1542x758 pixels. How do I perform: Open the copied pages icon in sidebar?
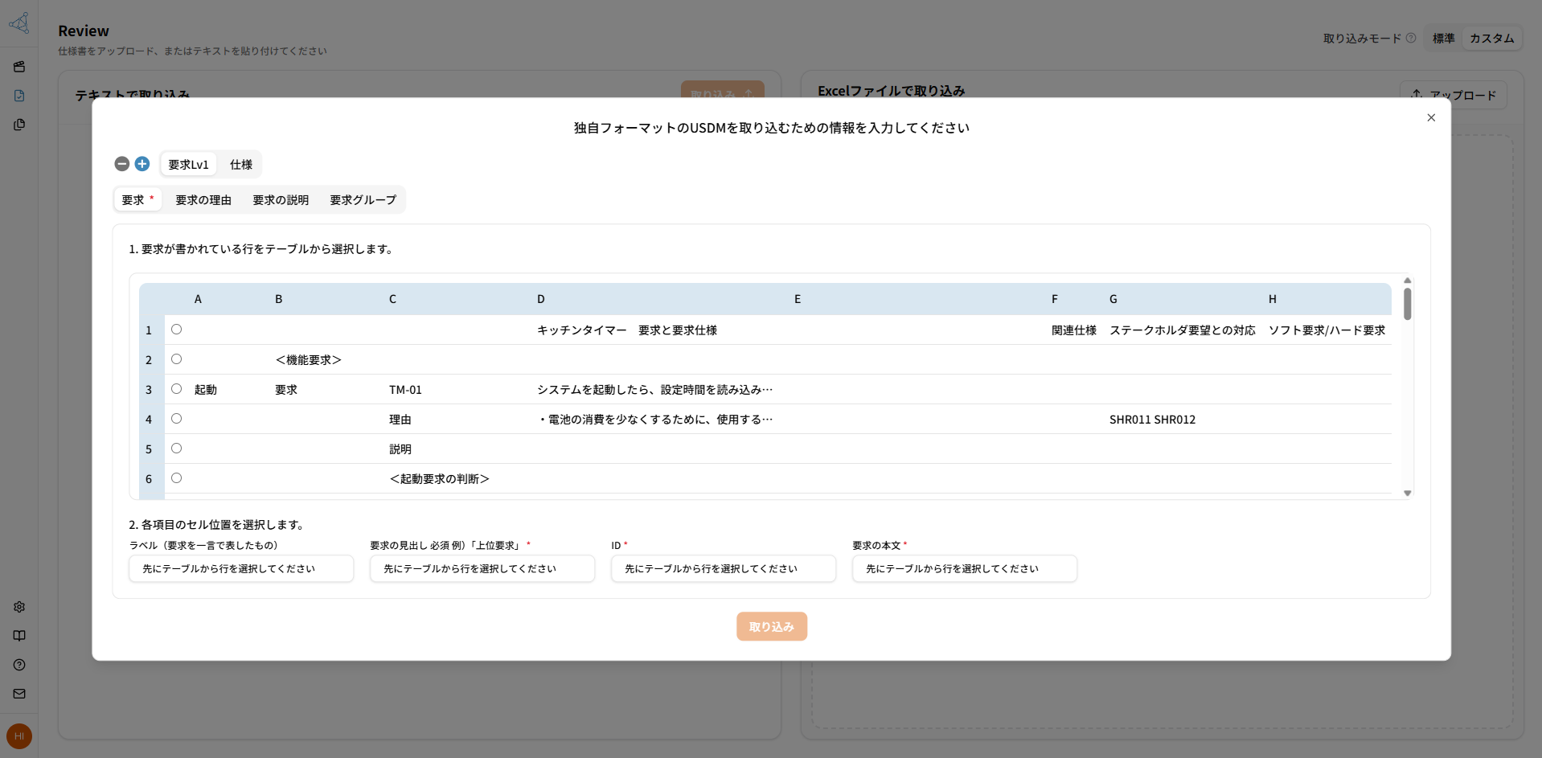[x=19, y=125]
